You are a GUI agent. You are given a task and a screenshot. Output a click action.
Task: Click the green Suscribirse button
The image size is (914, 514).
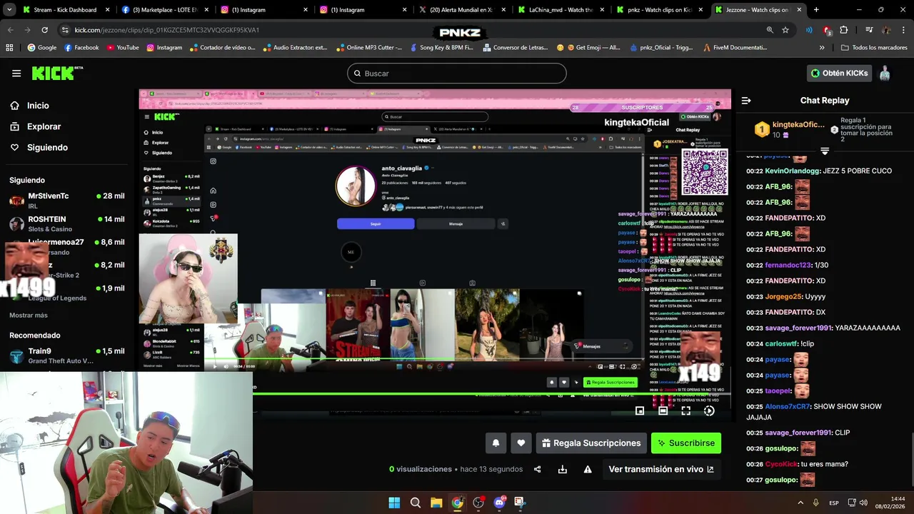[686, 443]
